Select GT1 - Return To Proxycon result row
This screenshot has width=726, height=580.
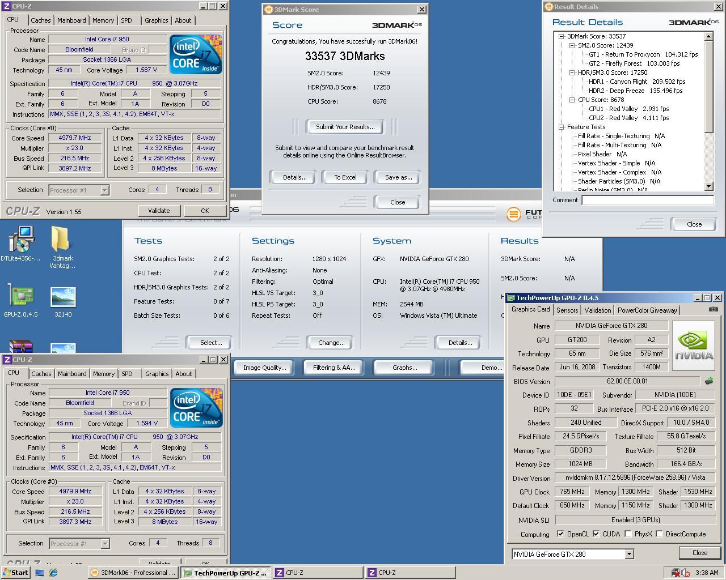point(643,54)
